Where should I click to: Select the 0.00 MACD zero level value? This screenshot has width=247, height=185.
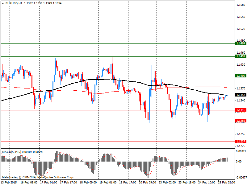239,162
